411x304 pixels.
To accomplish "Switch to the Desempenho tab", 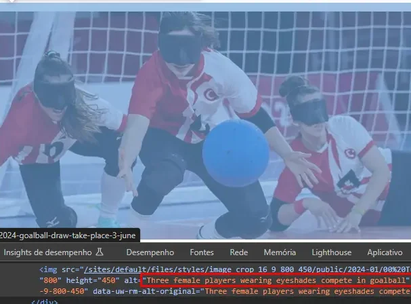I will 150,252.
